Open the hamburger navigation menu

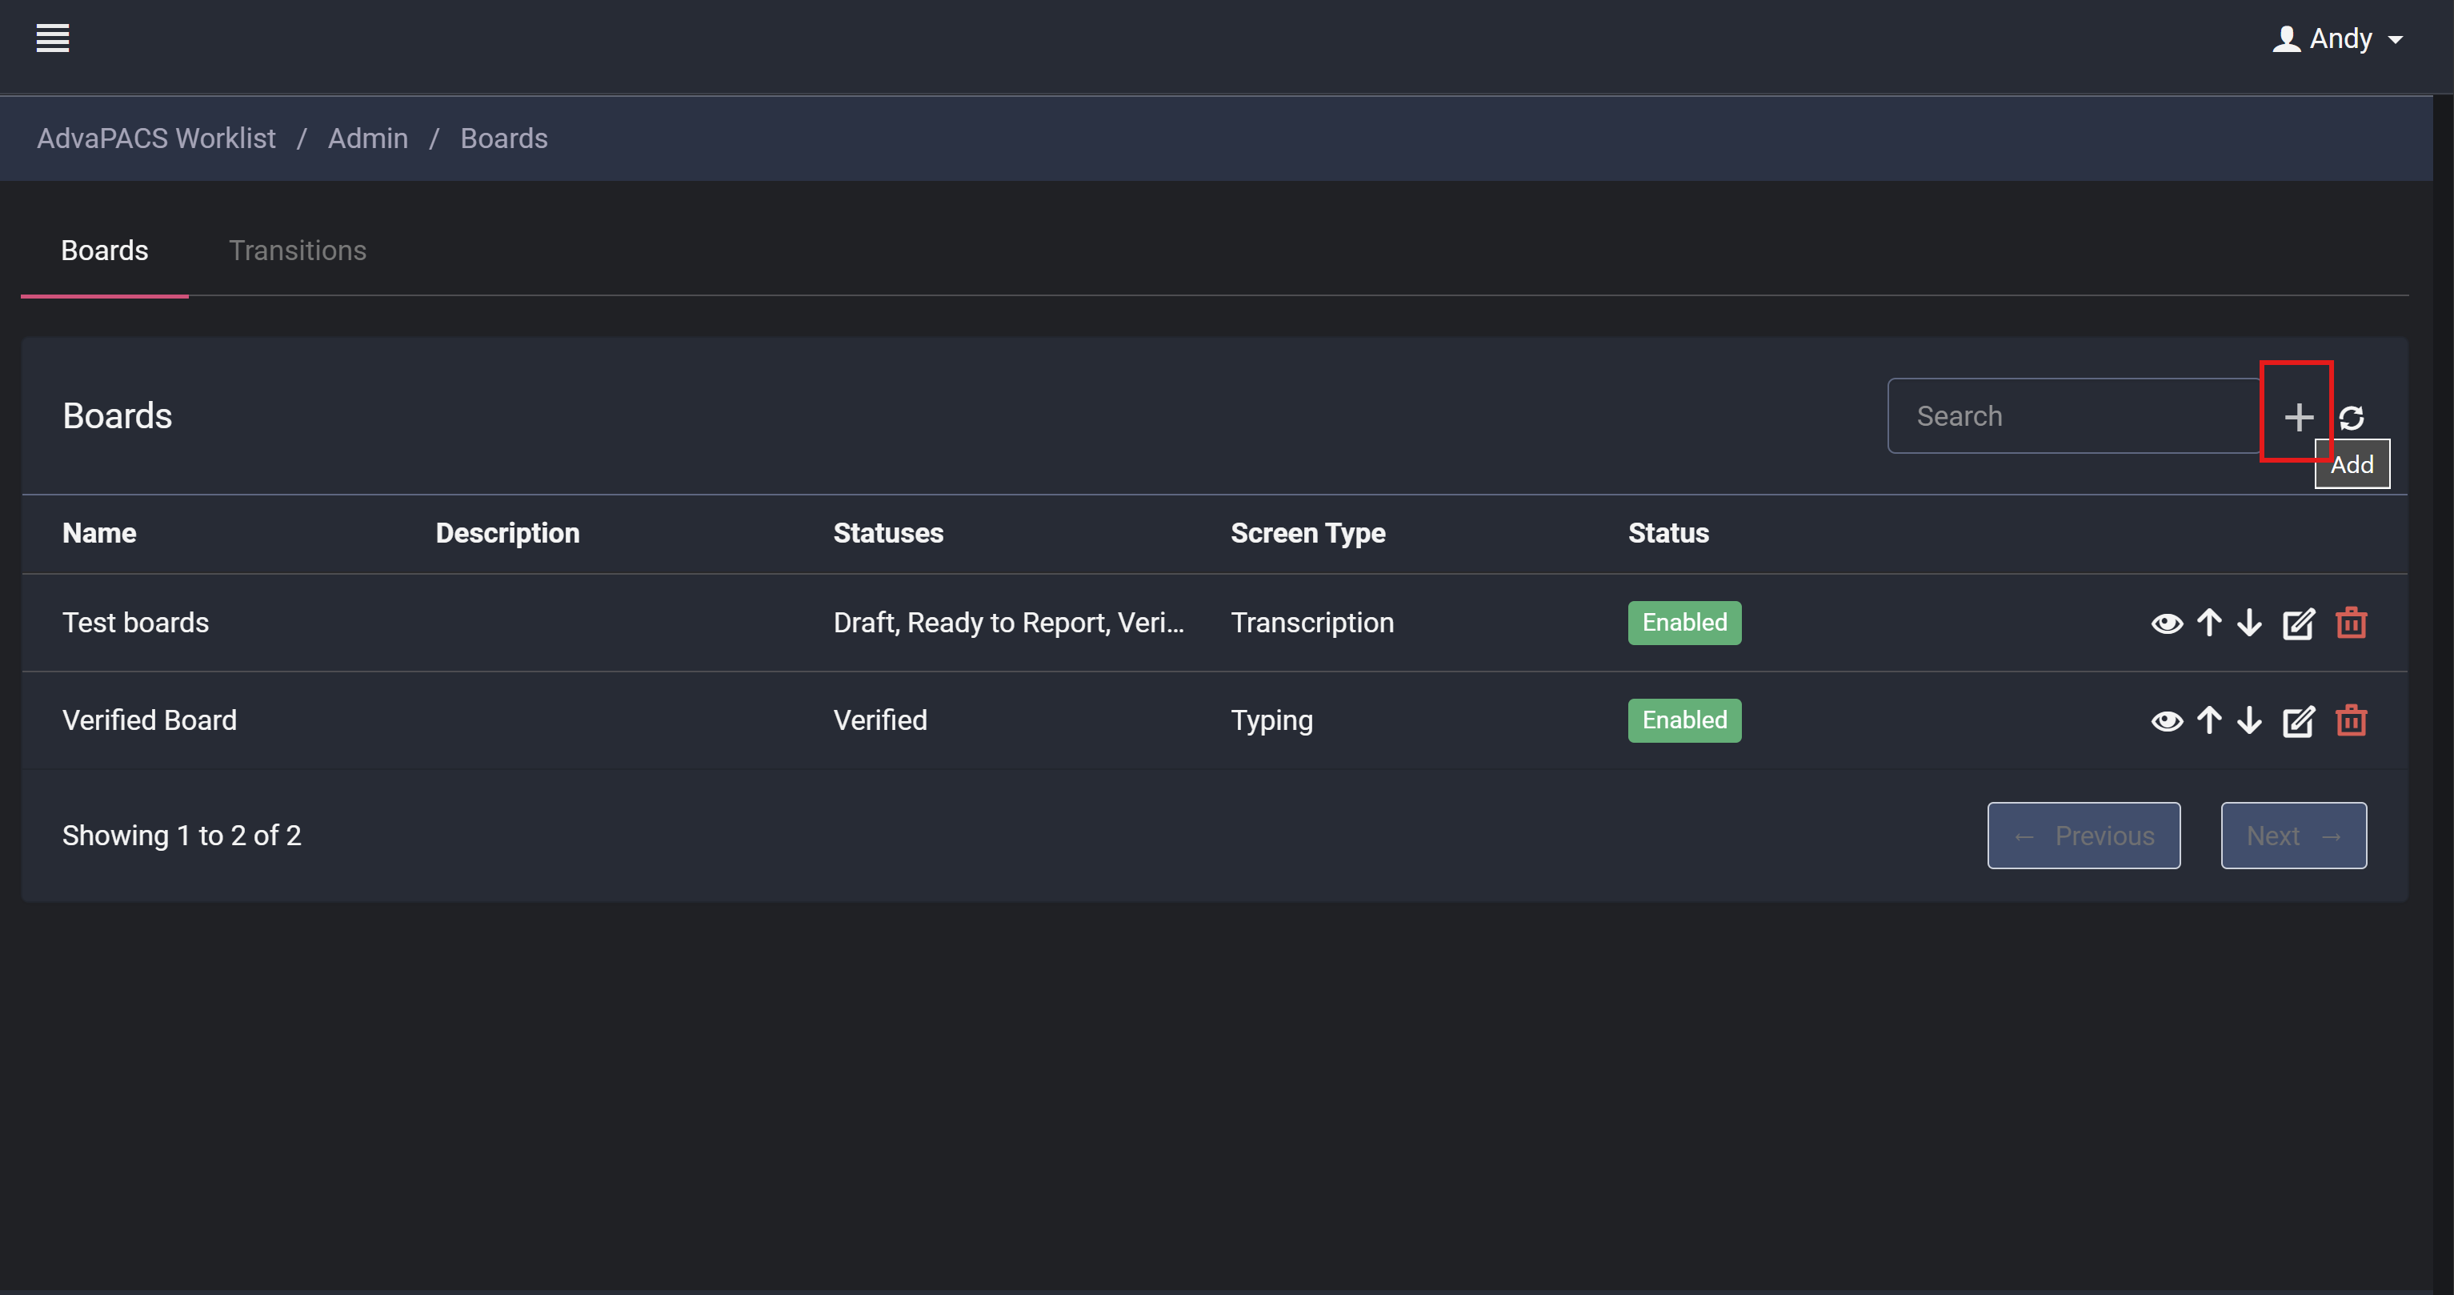coord(52,38)
